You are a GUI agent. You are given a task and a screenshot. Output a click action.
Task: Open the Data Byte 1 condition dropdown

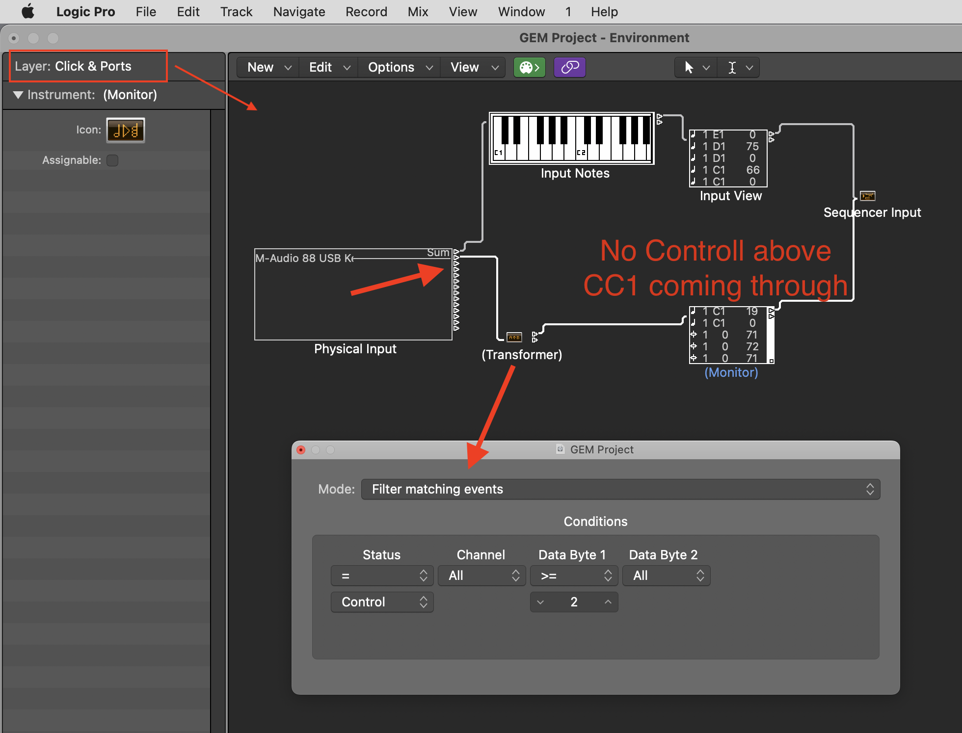point(573,576)
